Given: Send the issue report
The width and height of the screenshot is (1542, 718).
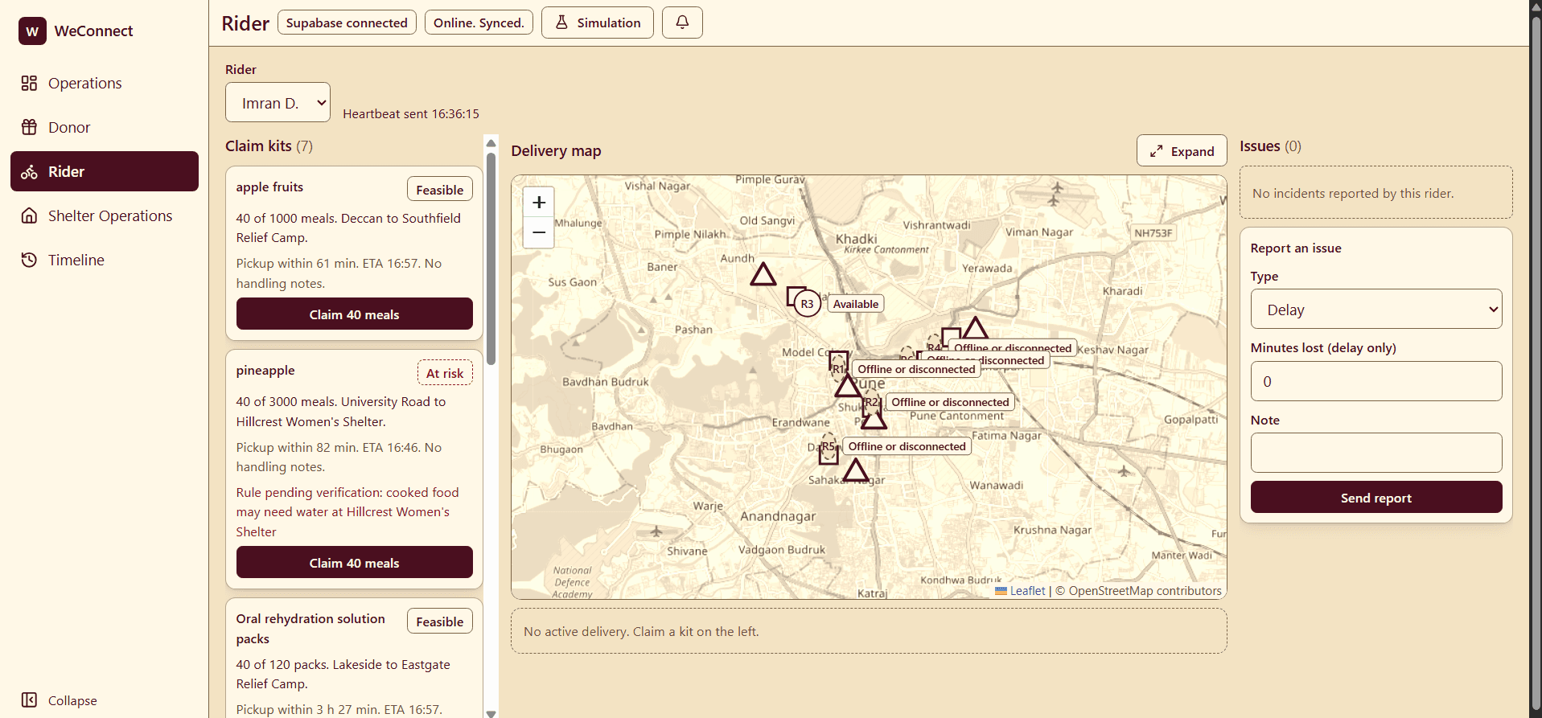Looking at the screenshot, I should pos(1376,498).
